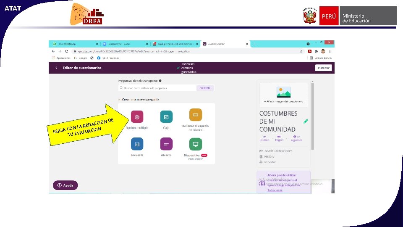This screenshot has height=227, width=403.
Task: Click the Publicar button
Action: tap(323, 68)
